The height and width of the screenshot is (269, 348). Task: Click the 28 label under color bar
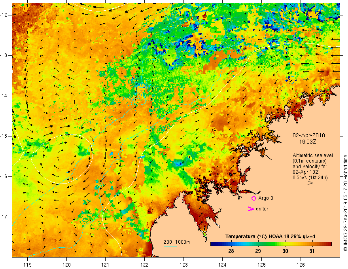[231, 251]
